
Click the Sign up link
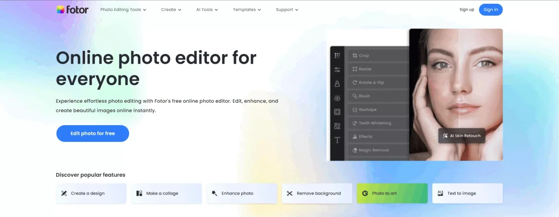pyautogui.click(x=467, y=10)
